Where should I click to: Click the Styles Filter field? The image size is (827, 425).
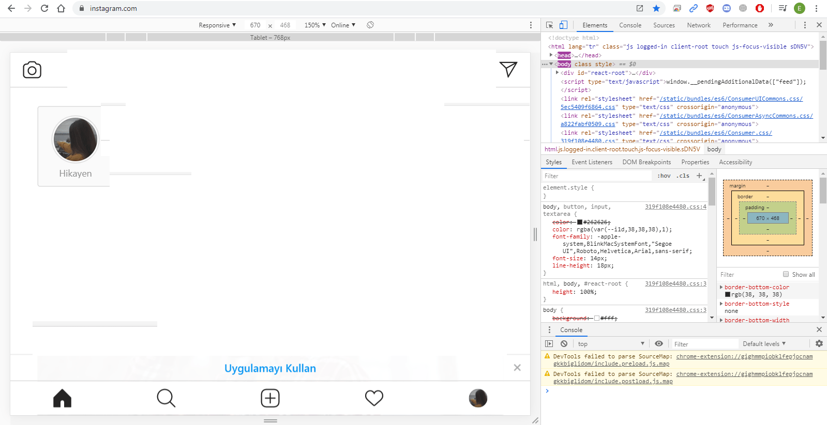[x=597, y=176]
